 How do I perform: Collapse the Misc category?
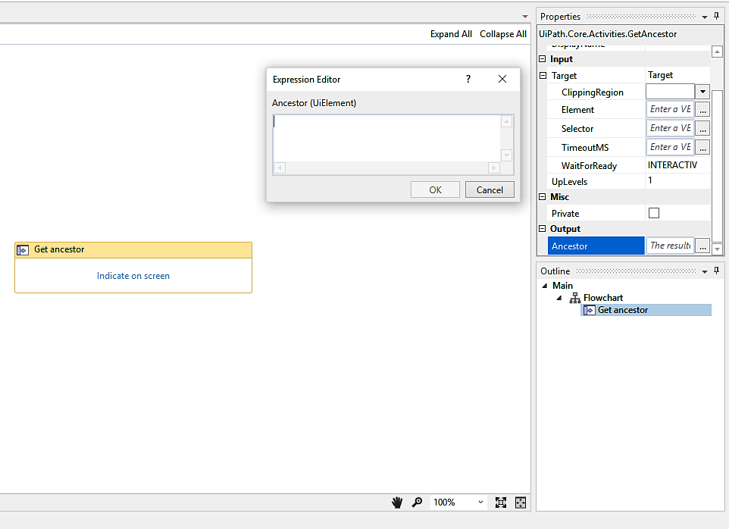[542, 196]
